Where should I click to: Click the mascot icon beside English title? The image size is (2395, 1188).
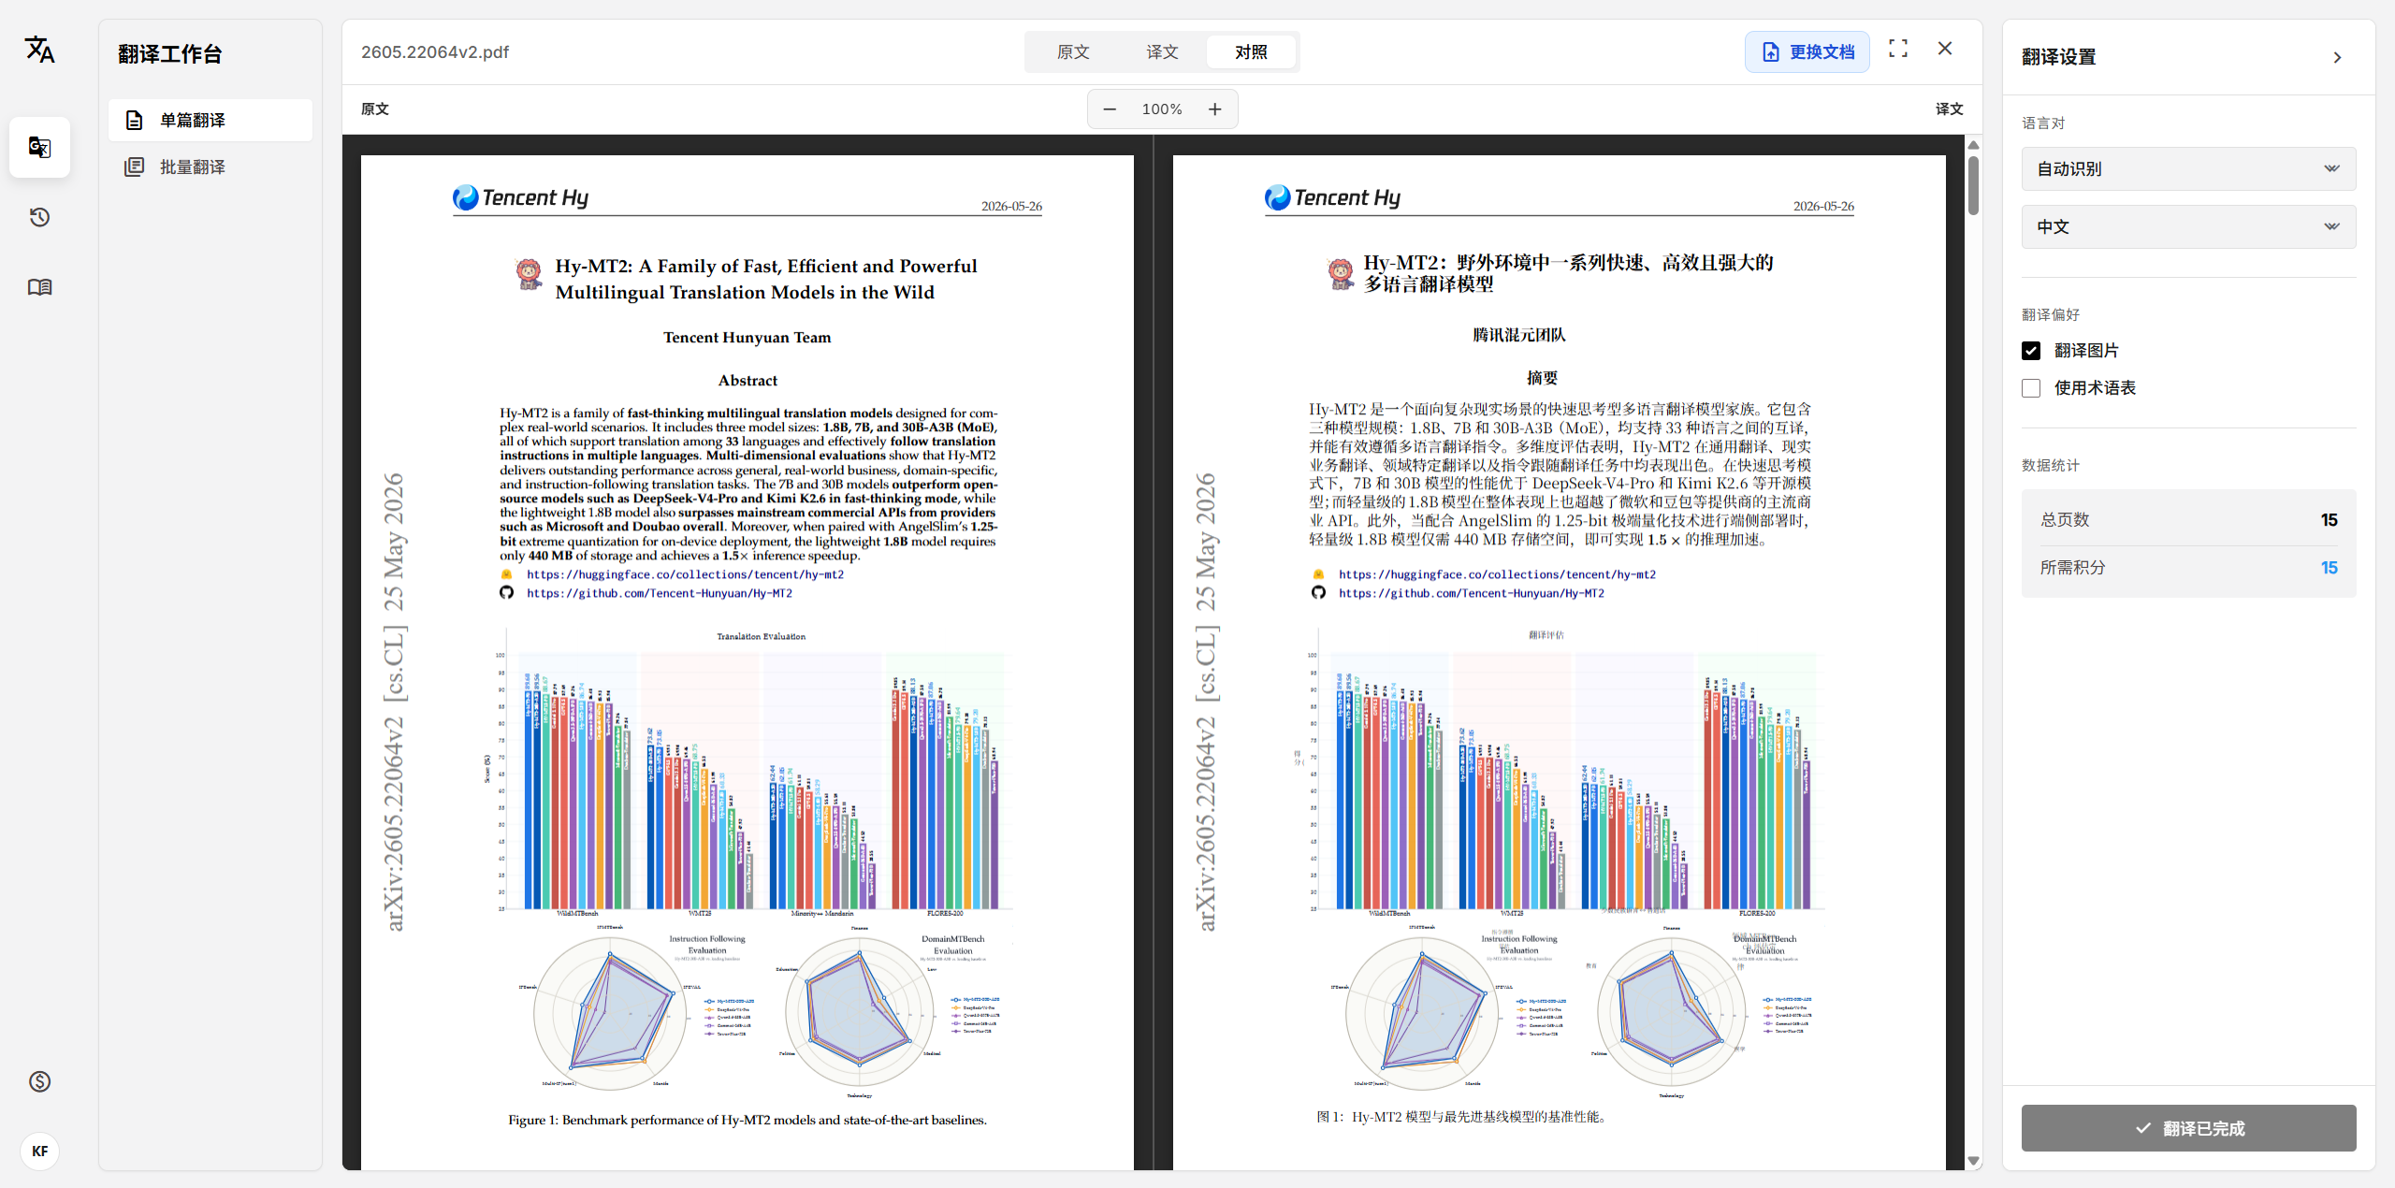click(x=530, y=275)
